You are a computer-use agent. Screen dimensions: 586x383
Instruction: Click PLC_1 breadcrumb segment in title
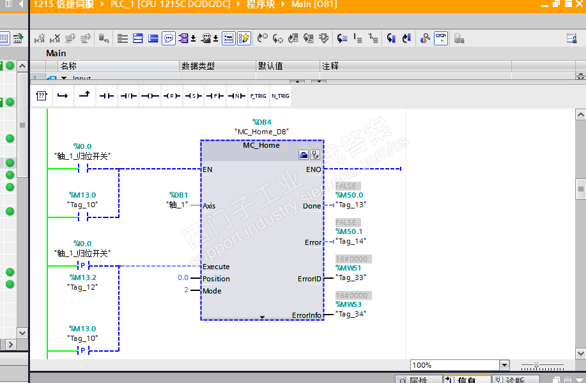click(x=170, y=4)
